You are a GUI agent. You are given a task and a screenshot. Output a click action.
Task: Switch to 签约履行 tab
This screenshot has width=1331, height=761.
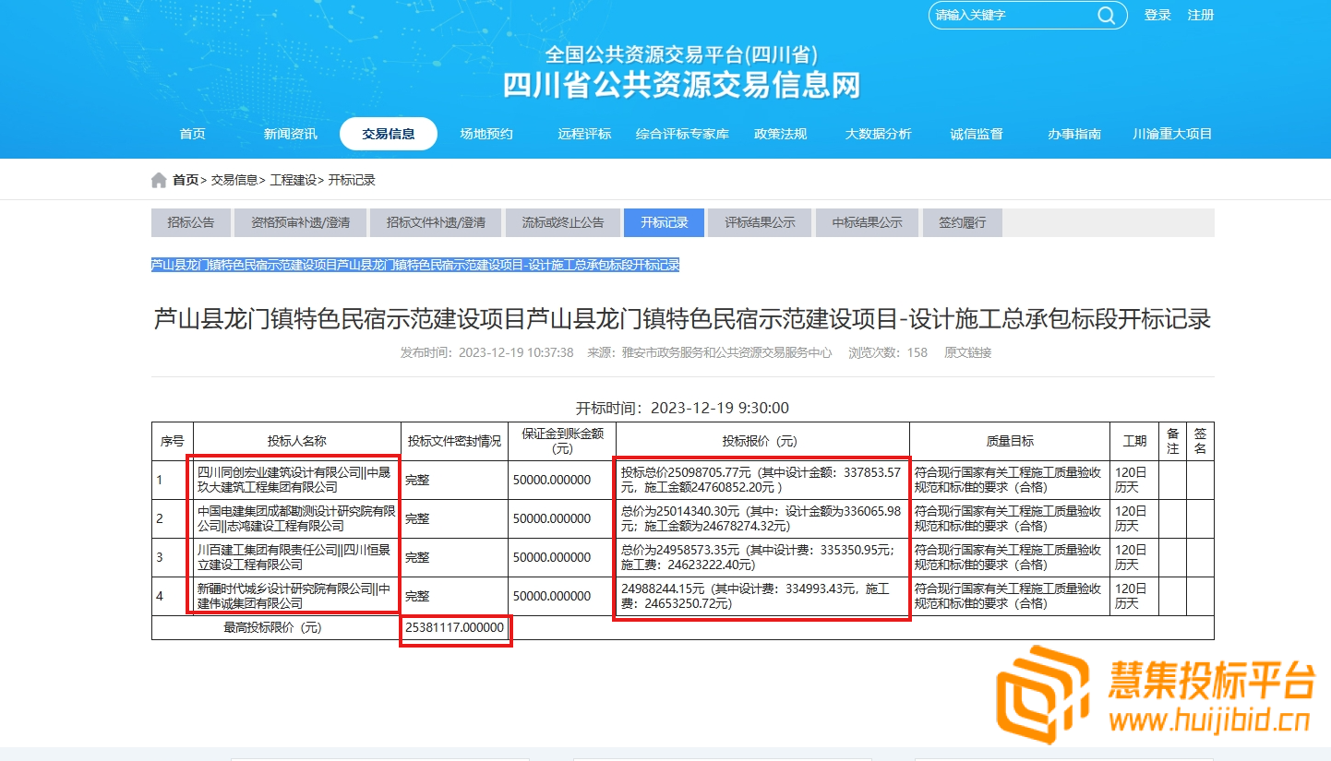962,222
